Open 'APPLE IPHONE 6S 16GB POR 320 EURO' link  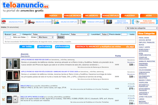point(35,60)
